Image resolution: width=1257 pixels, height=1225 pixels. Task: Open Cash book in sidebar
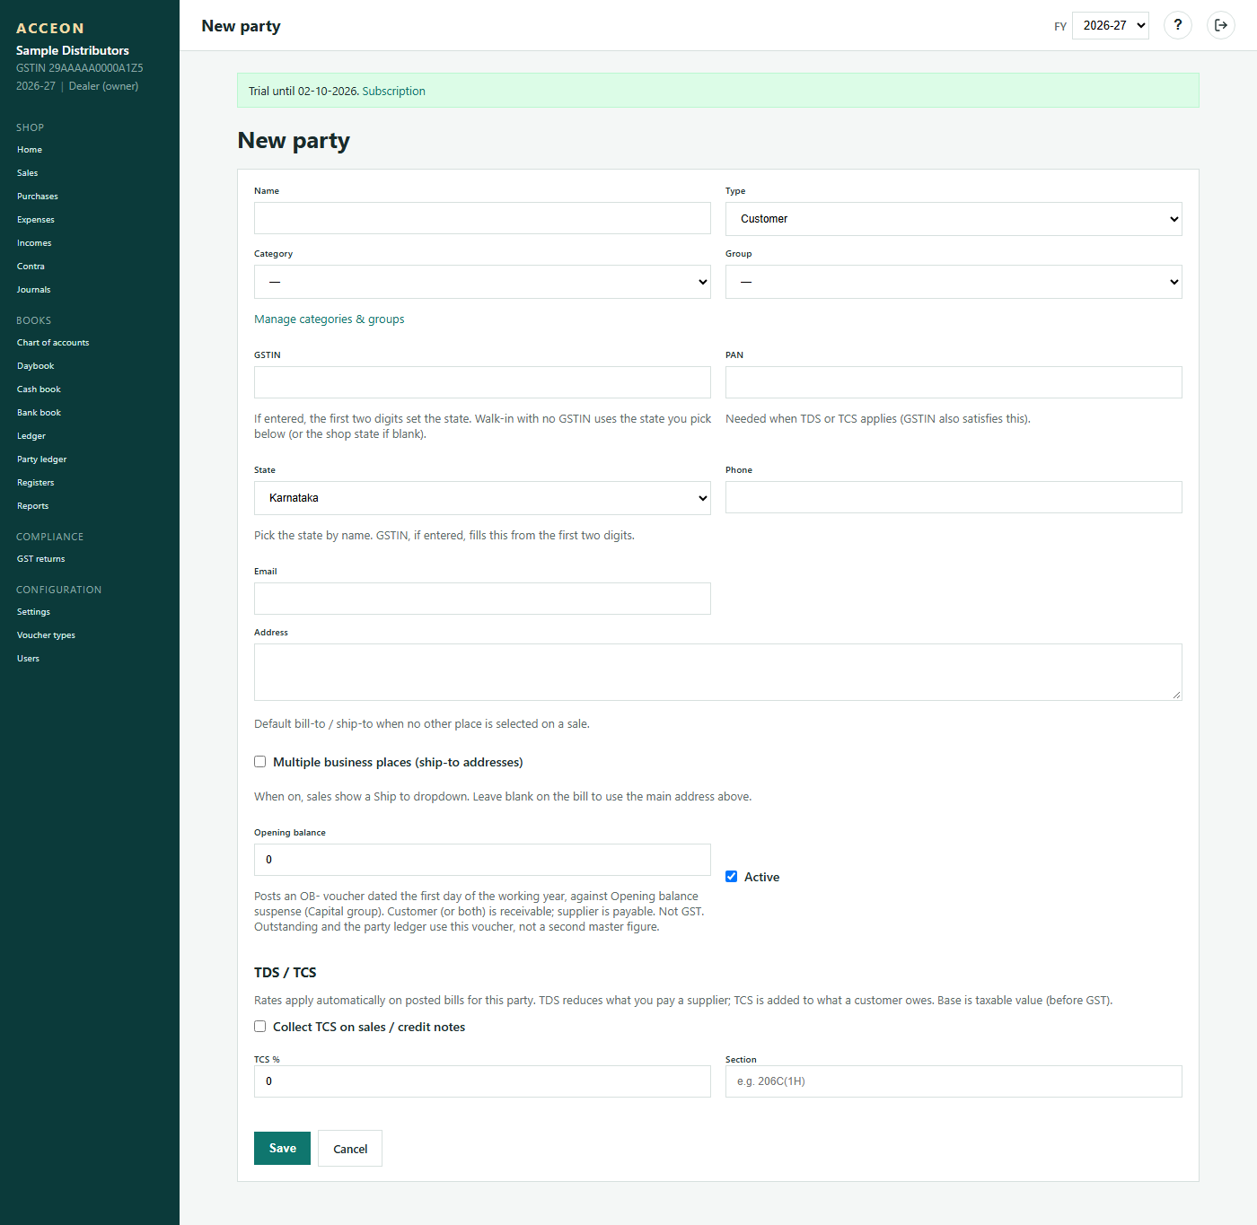(39, 389)
